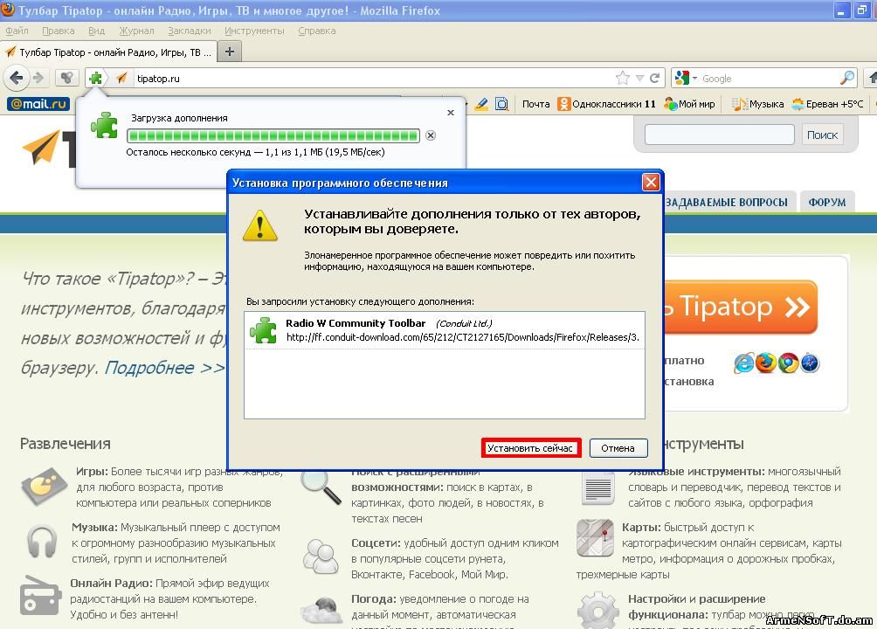Click the Safari browser icon on page
This screenshot has height=629, width=877.
tap(810, 363)
